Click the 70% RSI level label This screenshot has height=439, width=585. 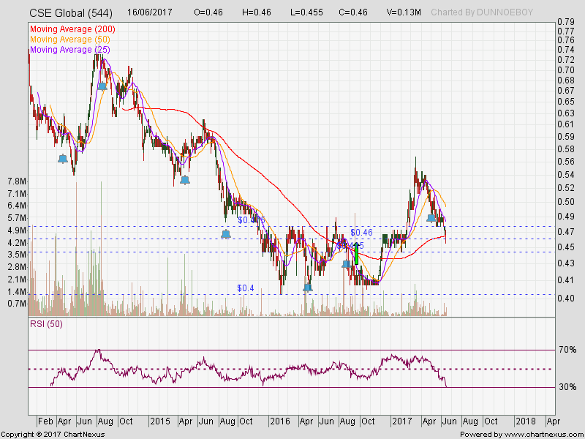pyautogui.click(x=566, y=350)
